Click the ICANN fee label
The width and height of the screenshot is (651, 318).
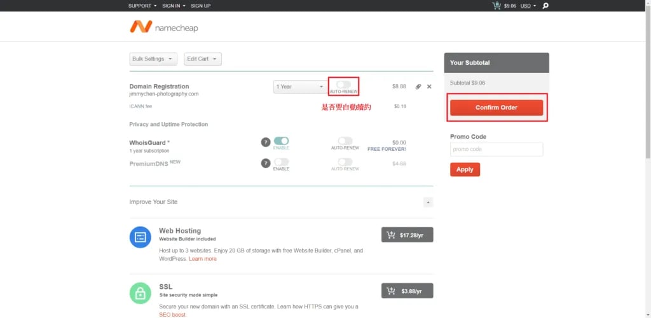140,106
